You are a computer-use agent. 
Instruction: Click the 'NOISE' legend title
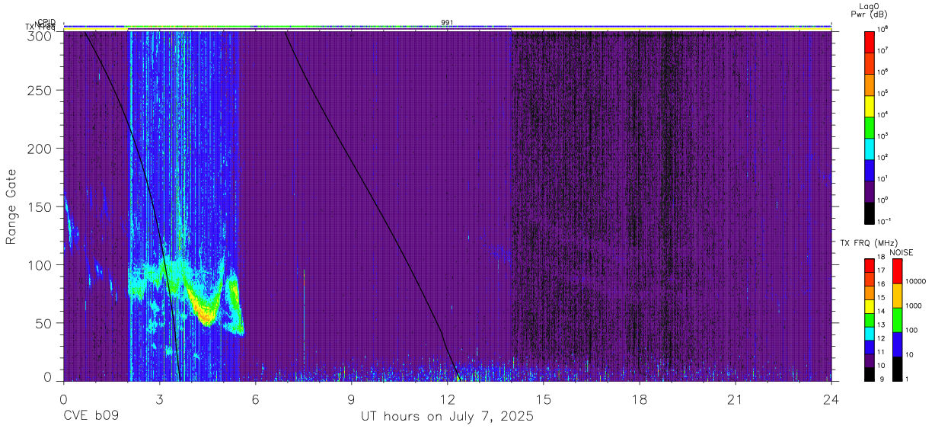point(901,252)
